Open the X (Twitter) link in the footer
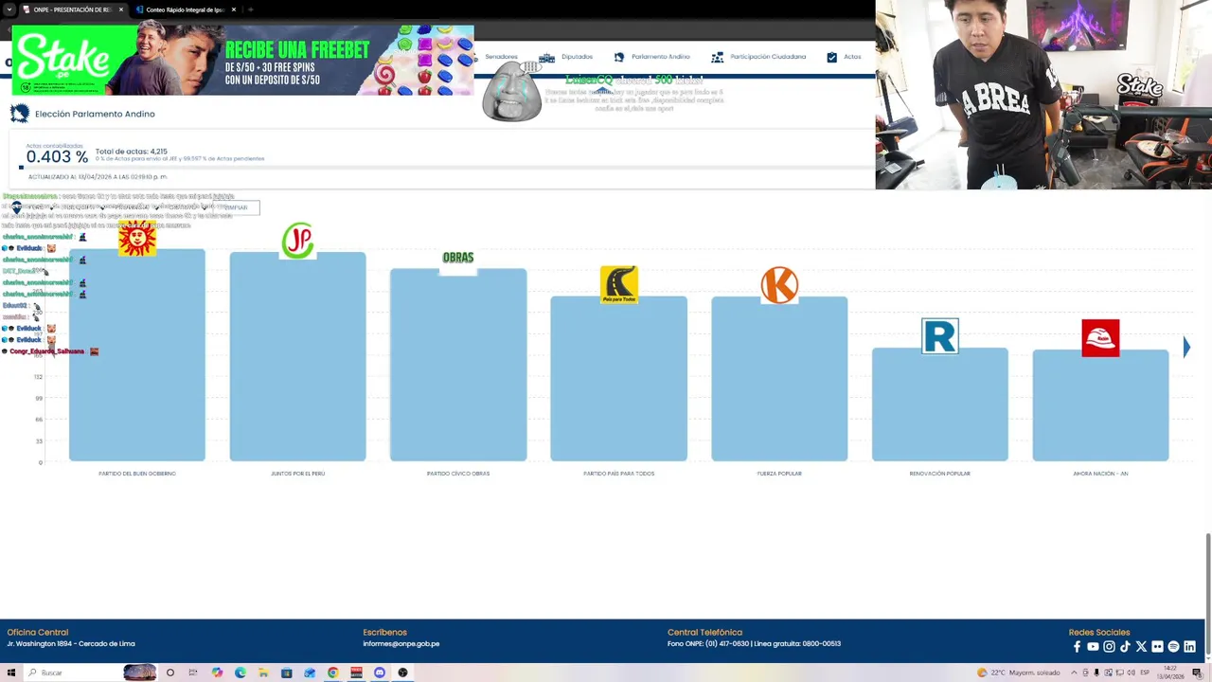 click(1141, 647)
